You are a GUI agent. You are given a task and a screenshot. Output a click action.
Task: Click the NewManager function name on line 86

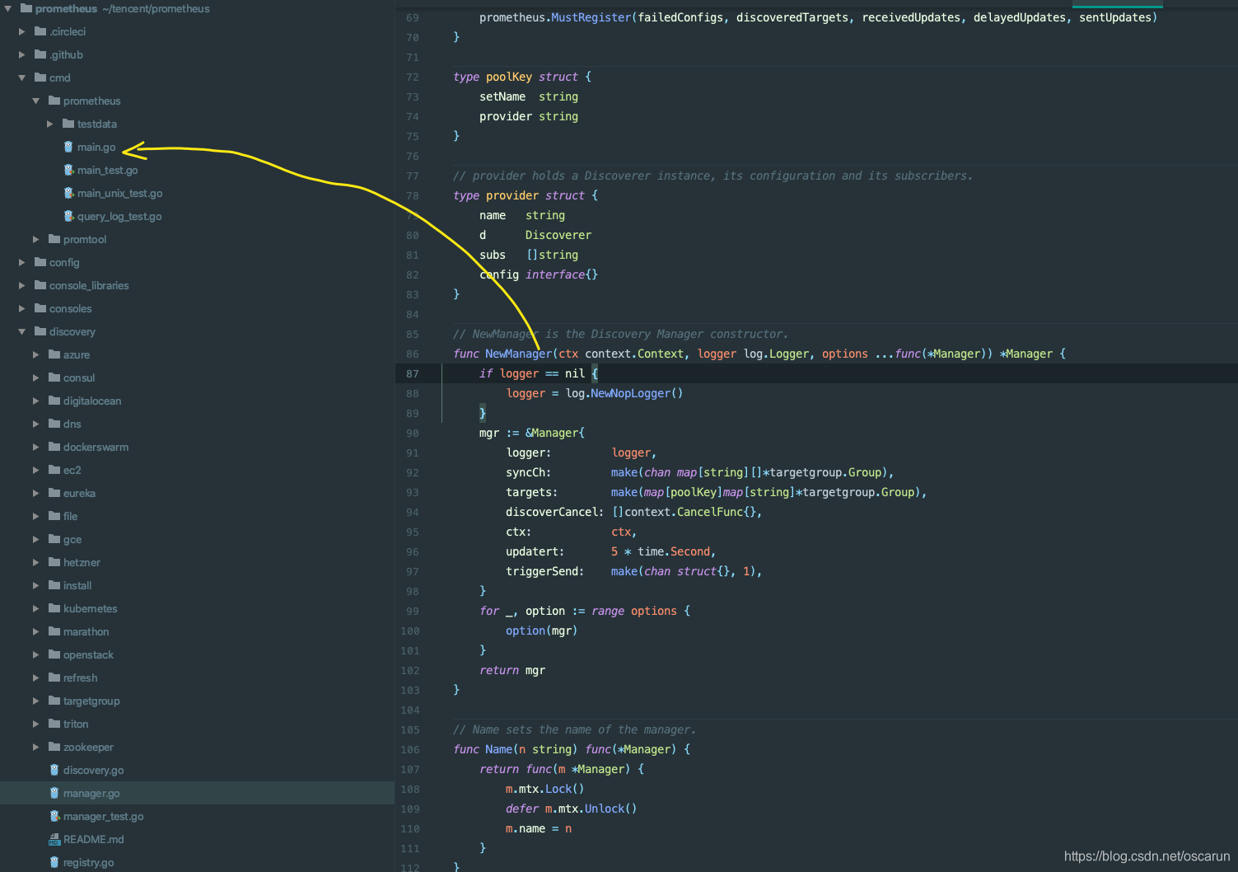518,354
